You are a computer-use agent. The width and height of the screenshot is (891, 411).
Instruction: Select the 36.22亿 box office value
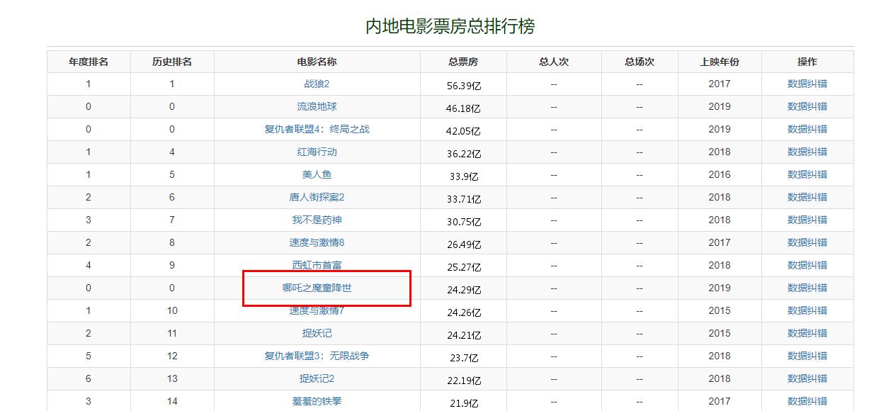[464, 154]
